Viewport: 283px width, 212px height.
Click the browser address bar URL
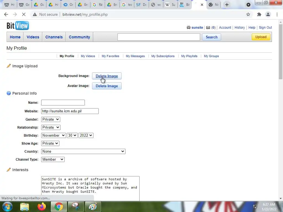pos(85,14)
